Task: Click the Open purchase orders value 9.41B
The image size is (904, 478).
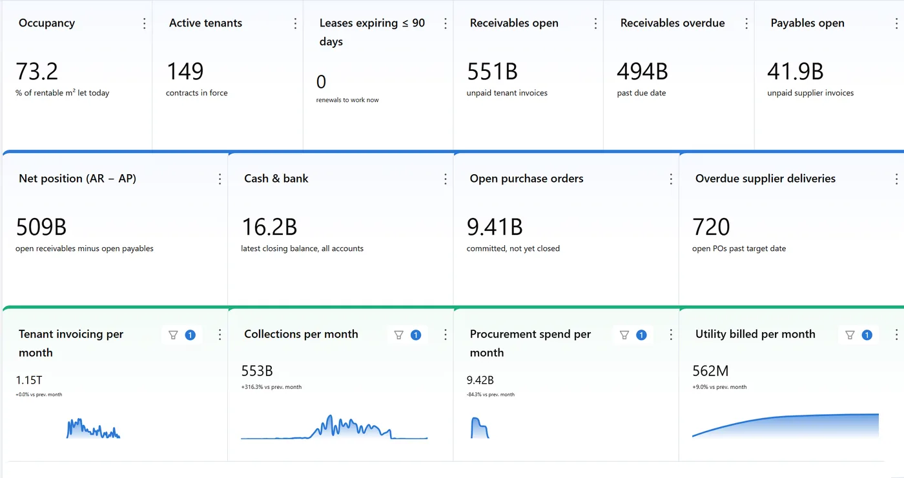Action: [495, 227]
